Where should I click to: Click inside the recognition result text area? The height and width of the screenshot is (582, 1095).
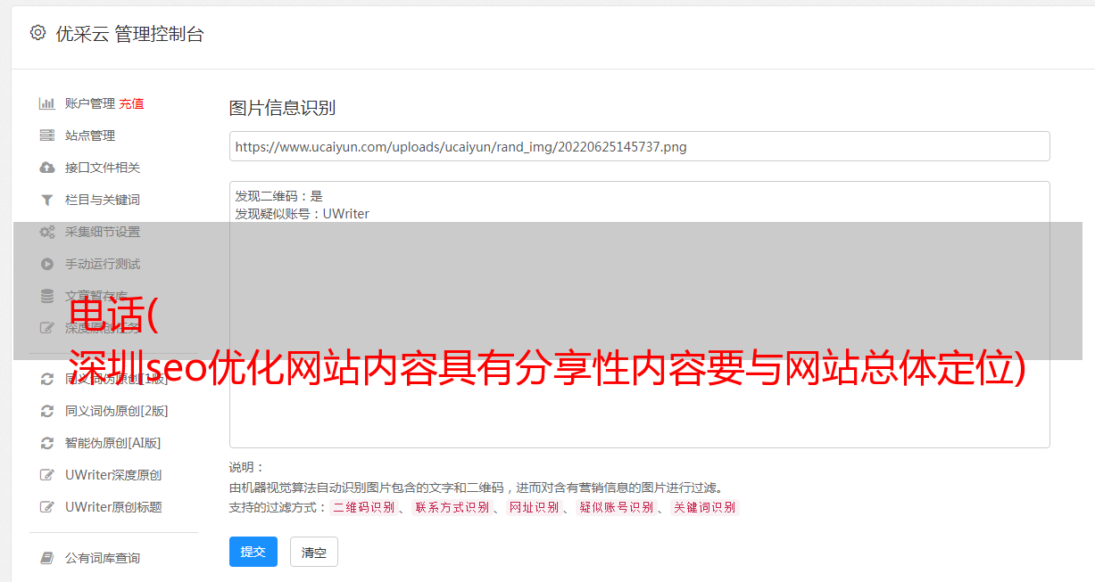click(x=639, y=315)
